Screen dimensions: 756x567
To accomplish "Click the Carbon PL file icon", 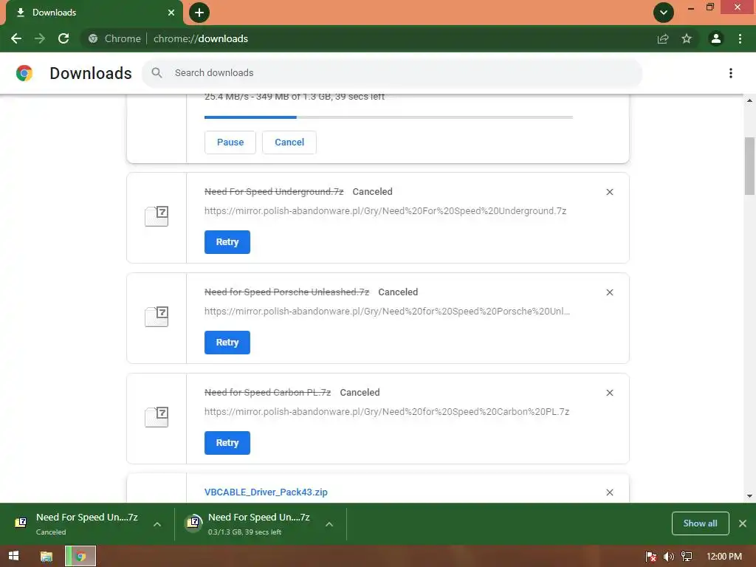I will point(157,417).
